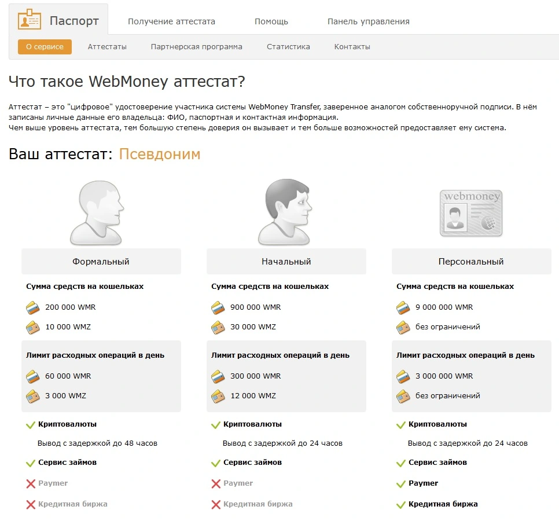Click wallet icon beside 30 000 WMZ
This screenshot has width=559, height=521.
click(218, 328)
